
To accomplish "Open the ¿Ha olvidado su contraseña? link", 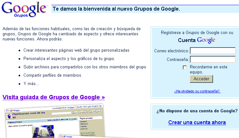I will tap(197, 91).
